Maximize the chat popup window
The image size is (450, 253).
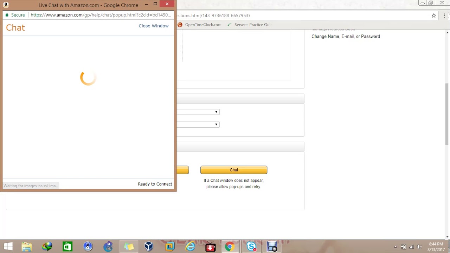(x=155, y=4)
